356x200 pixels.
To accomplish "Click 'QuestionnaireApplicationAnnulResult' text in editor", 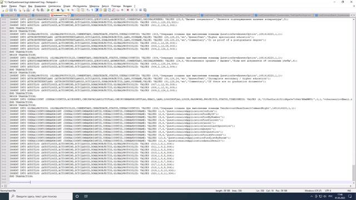I will [195, 141].
